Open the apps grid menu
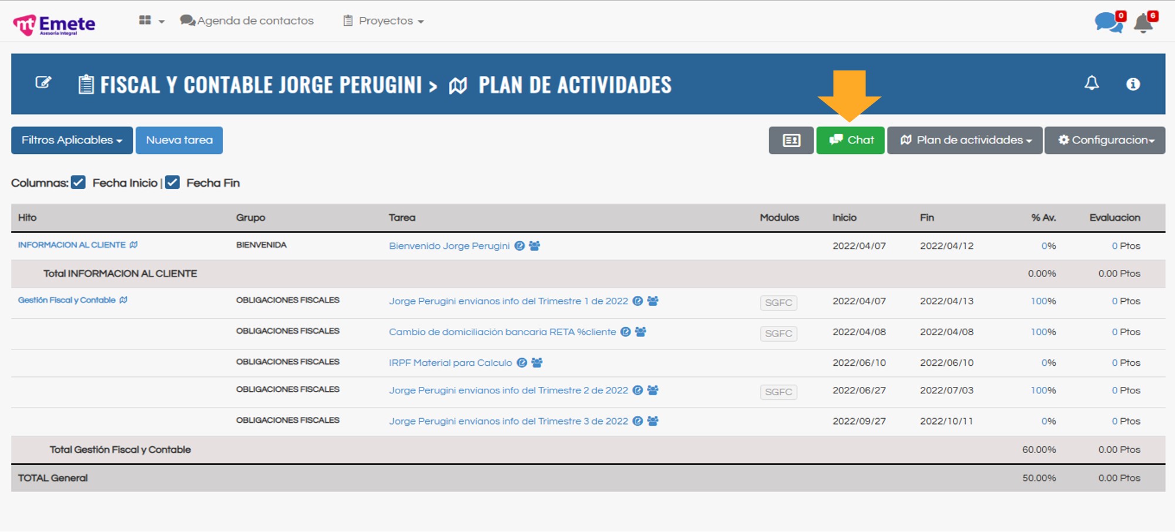1175x532 pixels. tap(151, 21)
